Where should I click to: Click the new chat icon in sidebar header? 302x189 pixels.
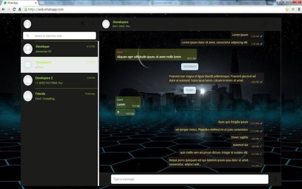click(x=83, y=24)
